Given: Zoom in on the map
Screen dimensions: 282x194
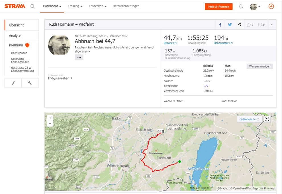Looking at the screenshot, I should click(x=50, y=118).
